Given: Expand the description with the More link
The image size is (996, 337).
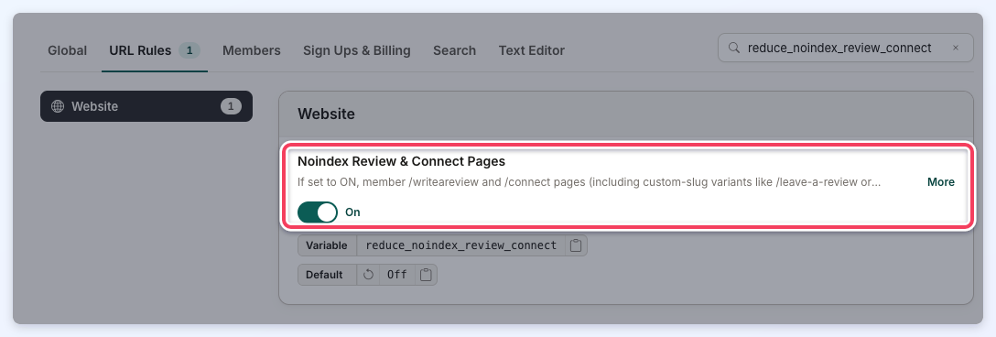Looking at the screenshot, I should 941,182.
